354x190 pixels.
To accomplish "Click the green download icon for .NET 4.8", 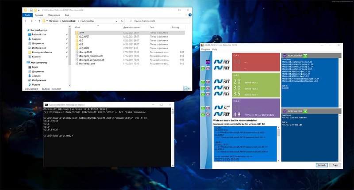I will 203,114.
